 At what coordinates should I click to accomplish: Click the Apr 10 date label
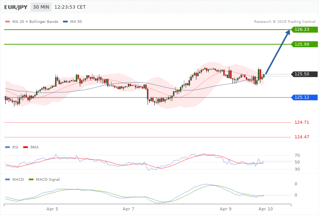click(265, 209)
